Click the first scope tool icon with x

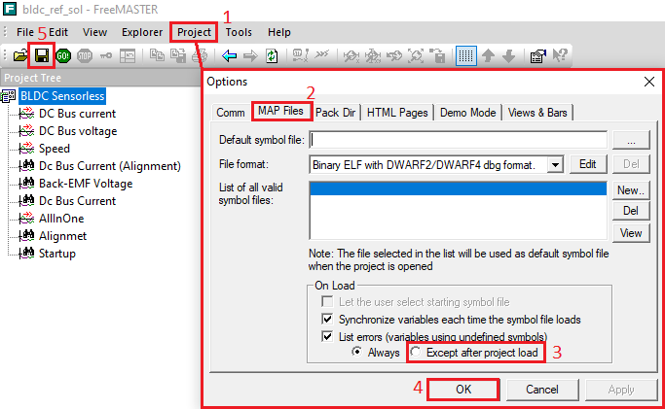(x=351, y=55)
